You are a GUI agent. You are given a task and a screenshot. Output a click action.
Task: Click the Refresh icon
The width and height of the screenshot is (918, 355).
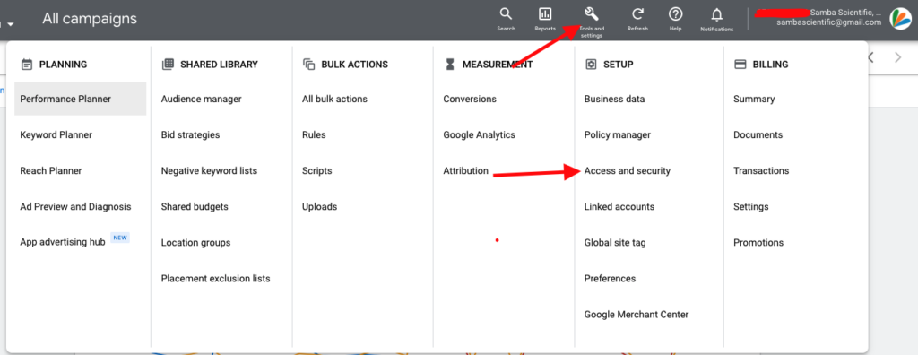click(637, 14)
